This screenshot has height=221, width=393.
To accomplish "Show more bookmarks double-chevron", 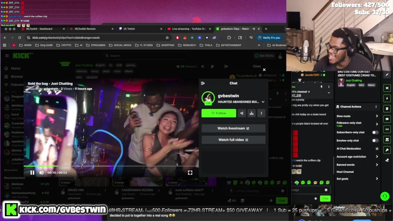I will pos(259,45).
